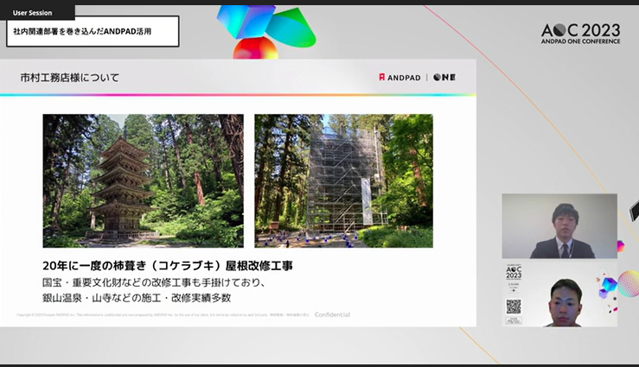Click line 国宝・重要文化財などの改修工事も手掛けており
The height and width of the screenshot is (367, 639).
(154, 282)
